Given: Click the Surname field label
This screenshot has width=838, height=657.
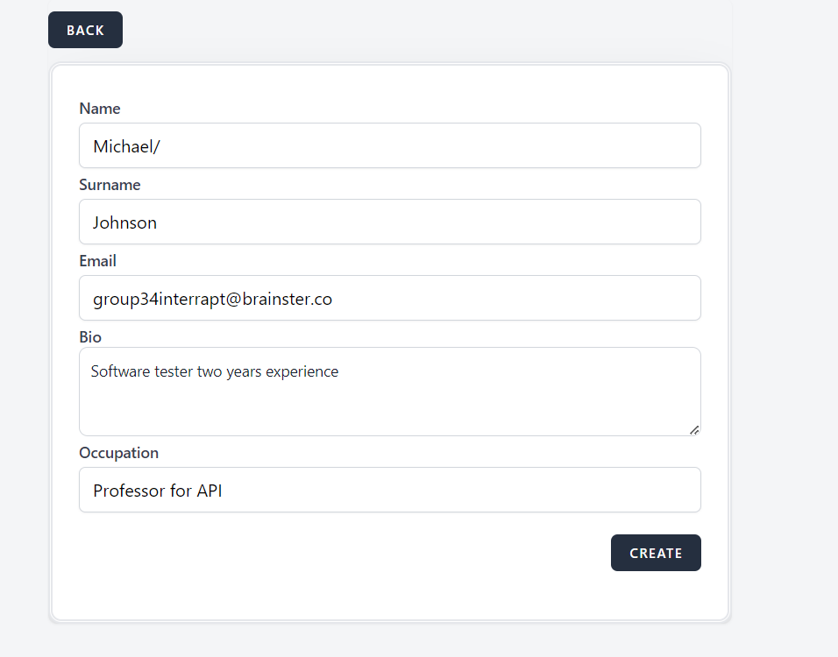Looking at the screenshot, I should tap(110, 185).
